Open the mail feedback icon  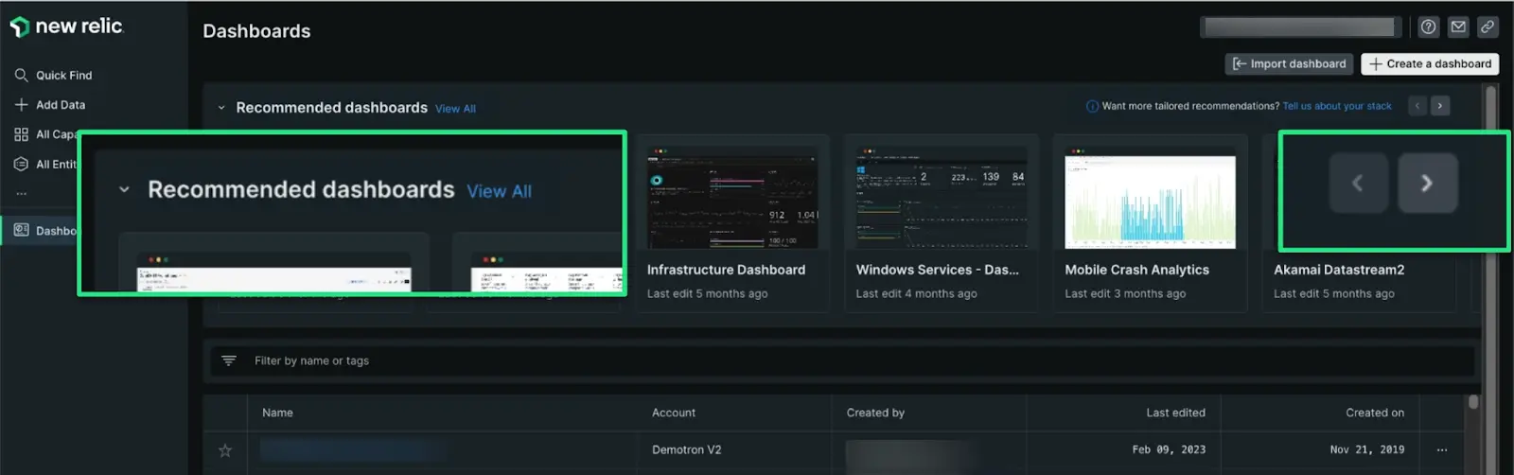[x=1458, y=27]
